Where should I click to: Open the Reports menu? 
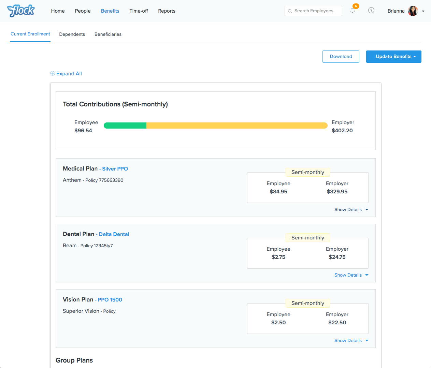tap(167, 11)
